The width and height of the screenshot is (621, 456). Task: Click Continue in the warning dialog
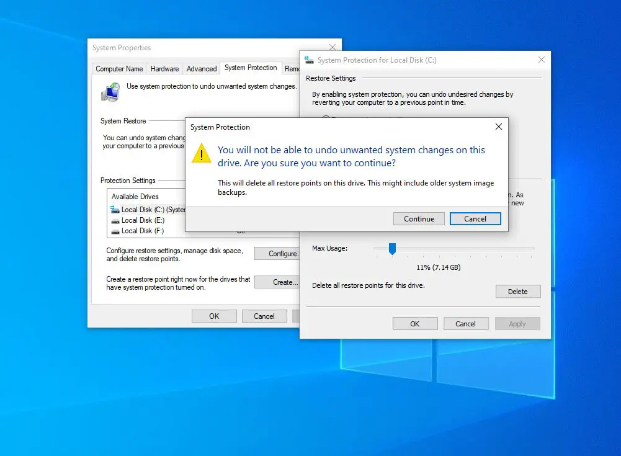tap(418, 218)
